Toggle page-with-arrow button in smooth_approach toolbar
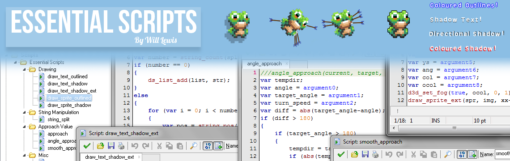 pyautogui.click(x=472, y=154)
